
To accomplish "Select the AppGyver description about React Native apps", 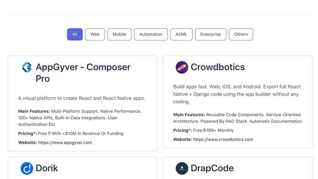I will pyautogui.click(x=82, y=98).
